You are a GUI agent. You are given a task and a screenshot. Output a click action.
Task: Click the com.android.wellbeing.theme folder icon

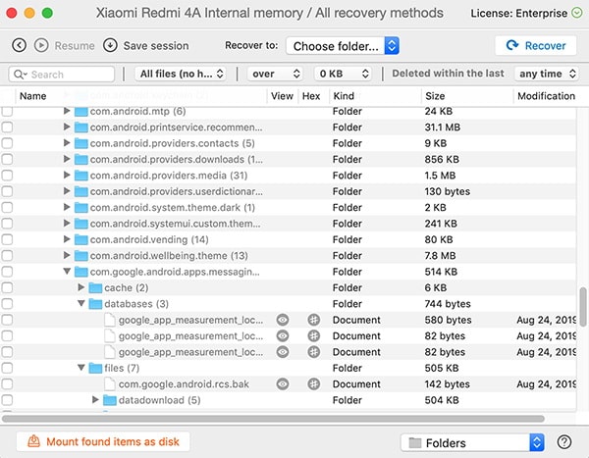click(x=81, y=256)
